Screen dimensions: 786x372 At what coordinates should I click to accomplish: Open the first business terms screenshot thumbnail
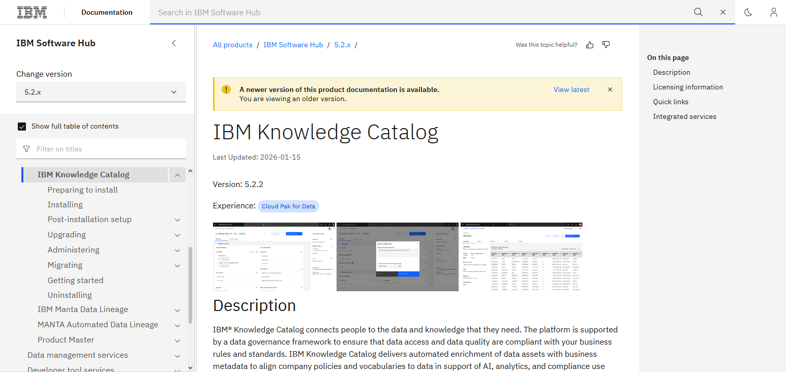(x=274, y=257)
